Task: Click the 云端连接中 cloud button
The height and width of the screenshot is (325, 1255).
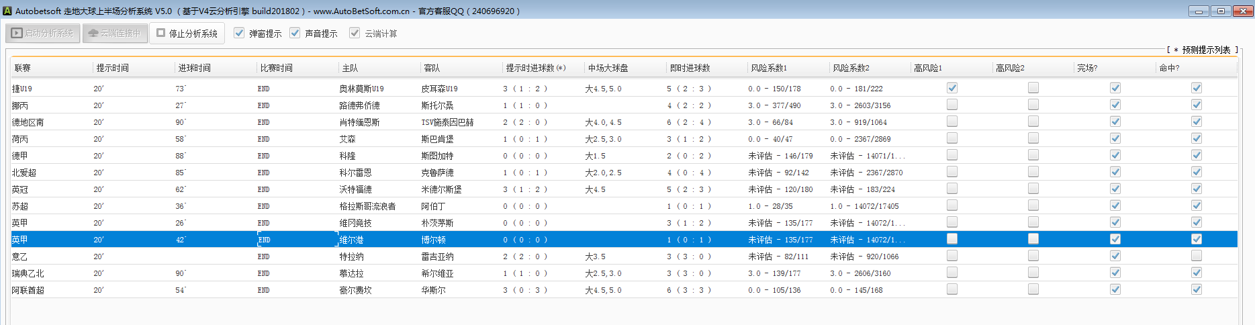Action: pyautogui.click(x=115, y=33)
